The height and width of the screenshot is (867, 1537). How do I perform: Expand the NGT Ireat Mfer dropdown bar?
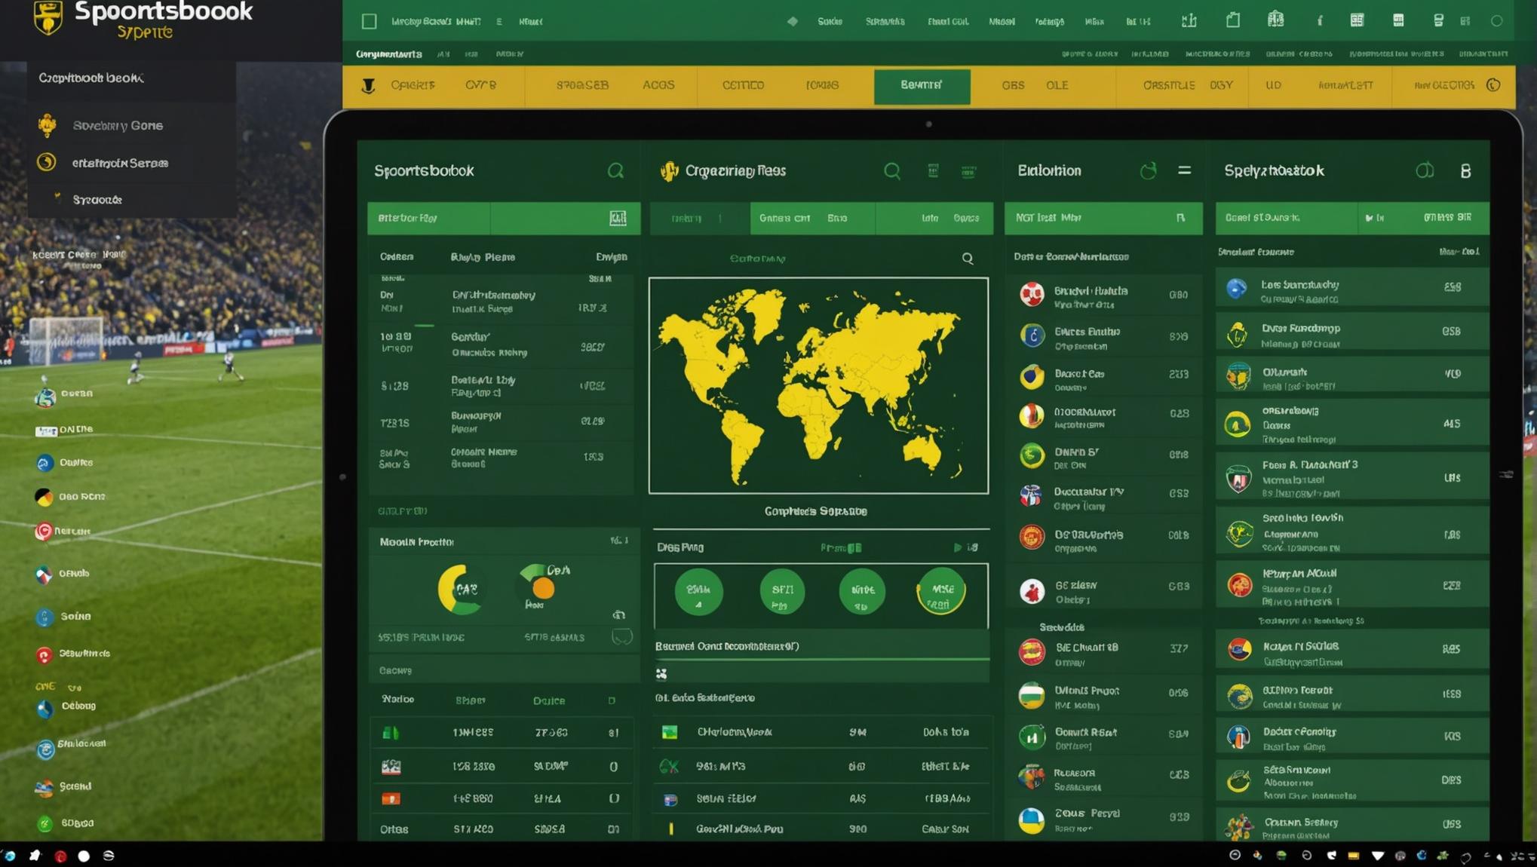[x=1103, y=218]
